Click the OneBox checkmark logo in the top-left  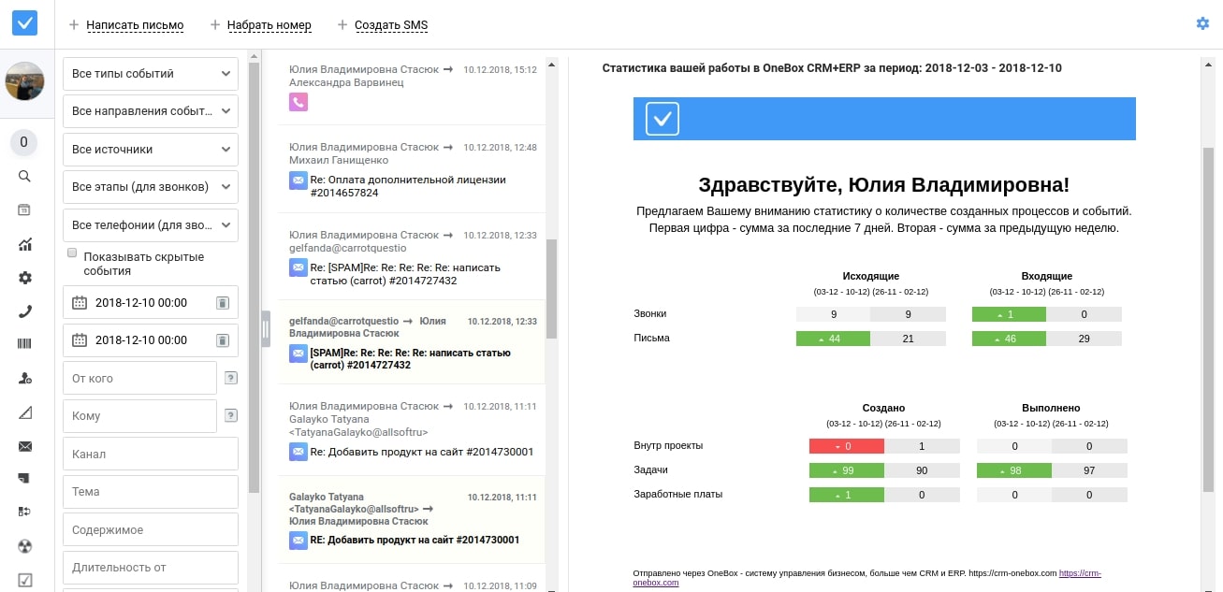click(x=24, y=22)
